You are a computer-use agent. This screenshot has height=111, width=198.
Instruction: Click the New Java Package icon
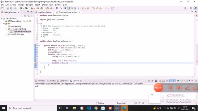pos(38,8)
